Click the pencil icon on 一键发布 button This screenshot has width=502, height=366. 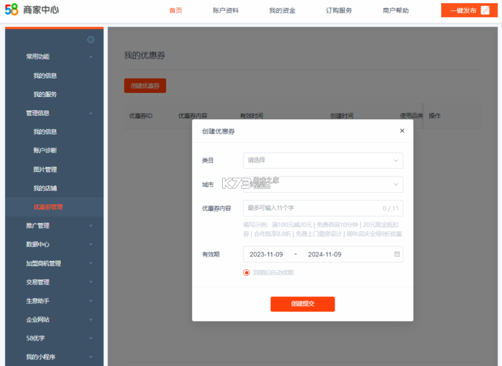click(x=485, y=10)
